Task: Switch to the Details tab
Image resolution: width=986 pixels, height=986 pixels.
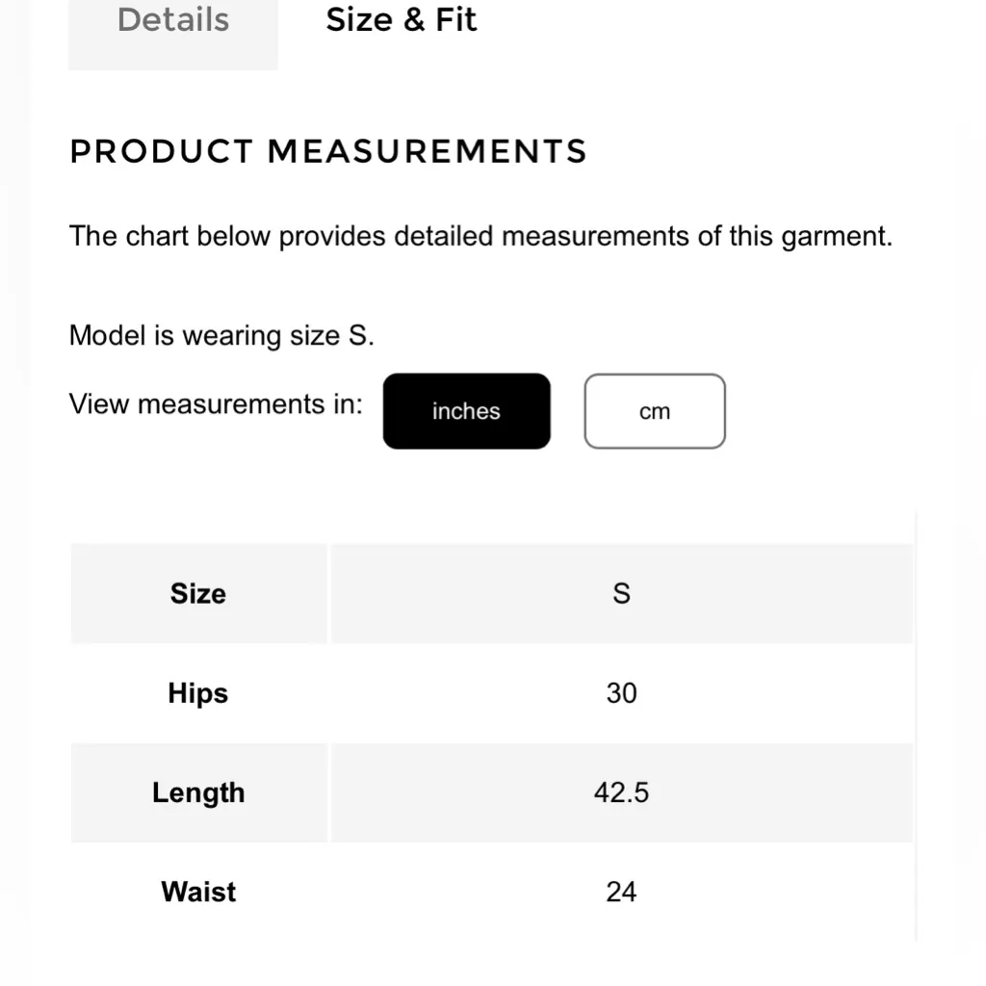Action: (173, 21)
